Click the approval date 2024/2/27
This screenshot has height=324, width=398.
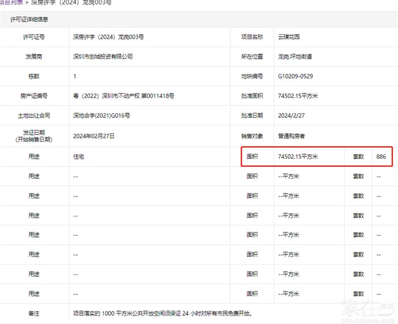click(x=291, y=116)
